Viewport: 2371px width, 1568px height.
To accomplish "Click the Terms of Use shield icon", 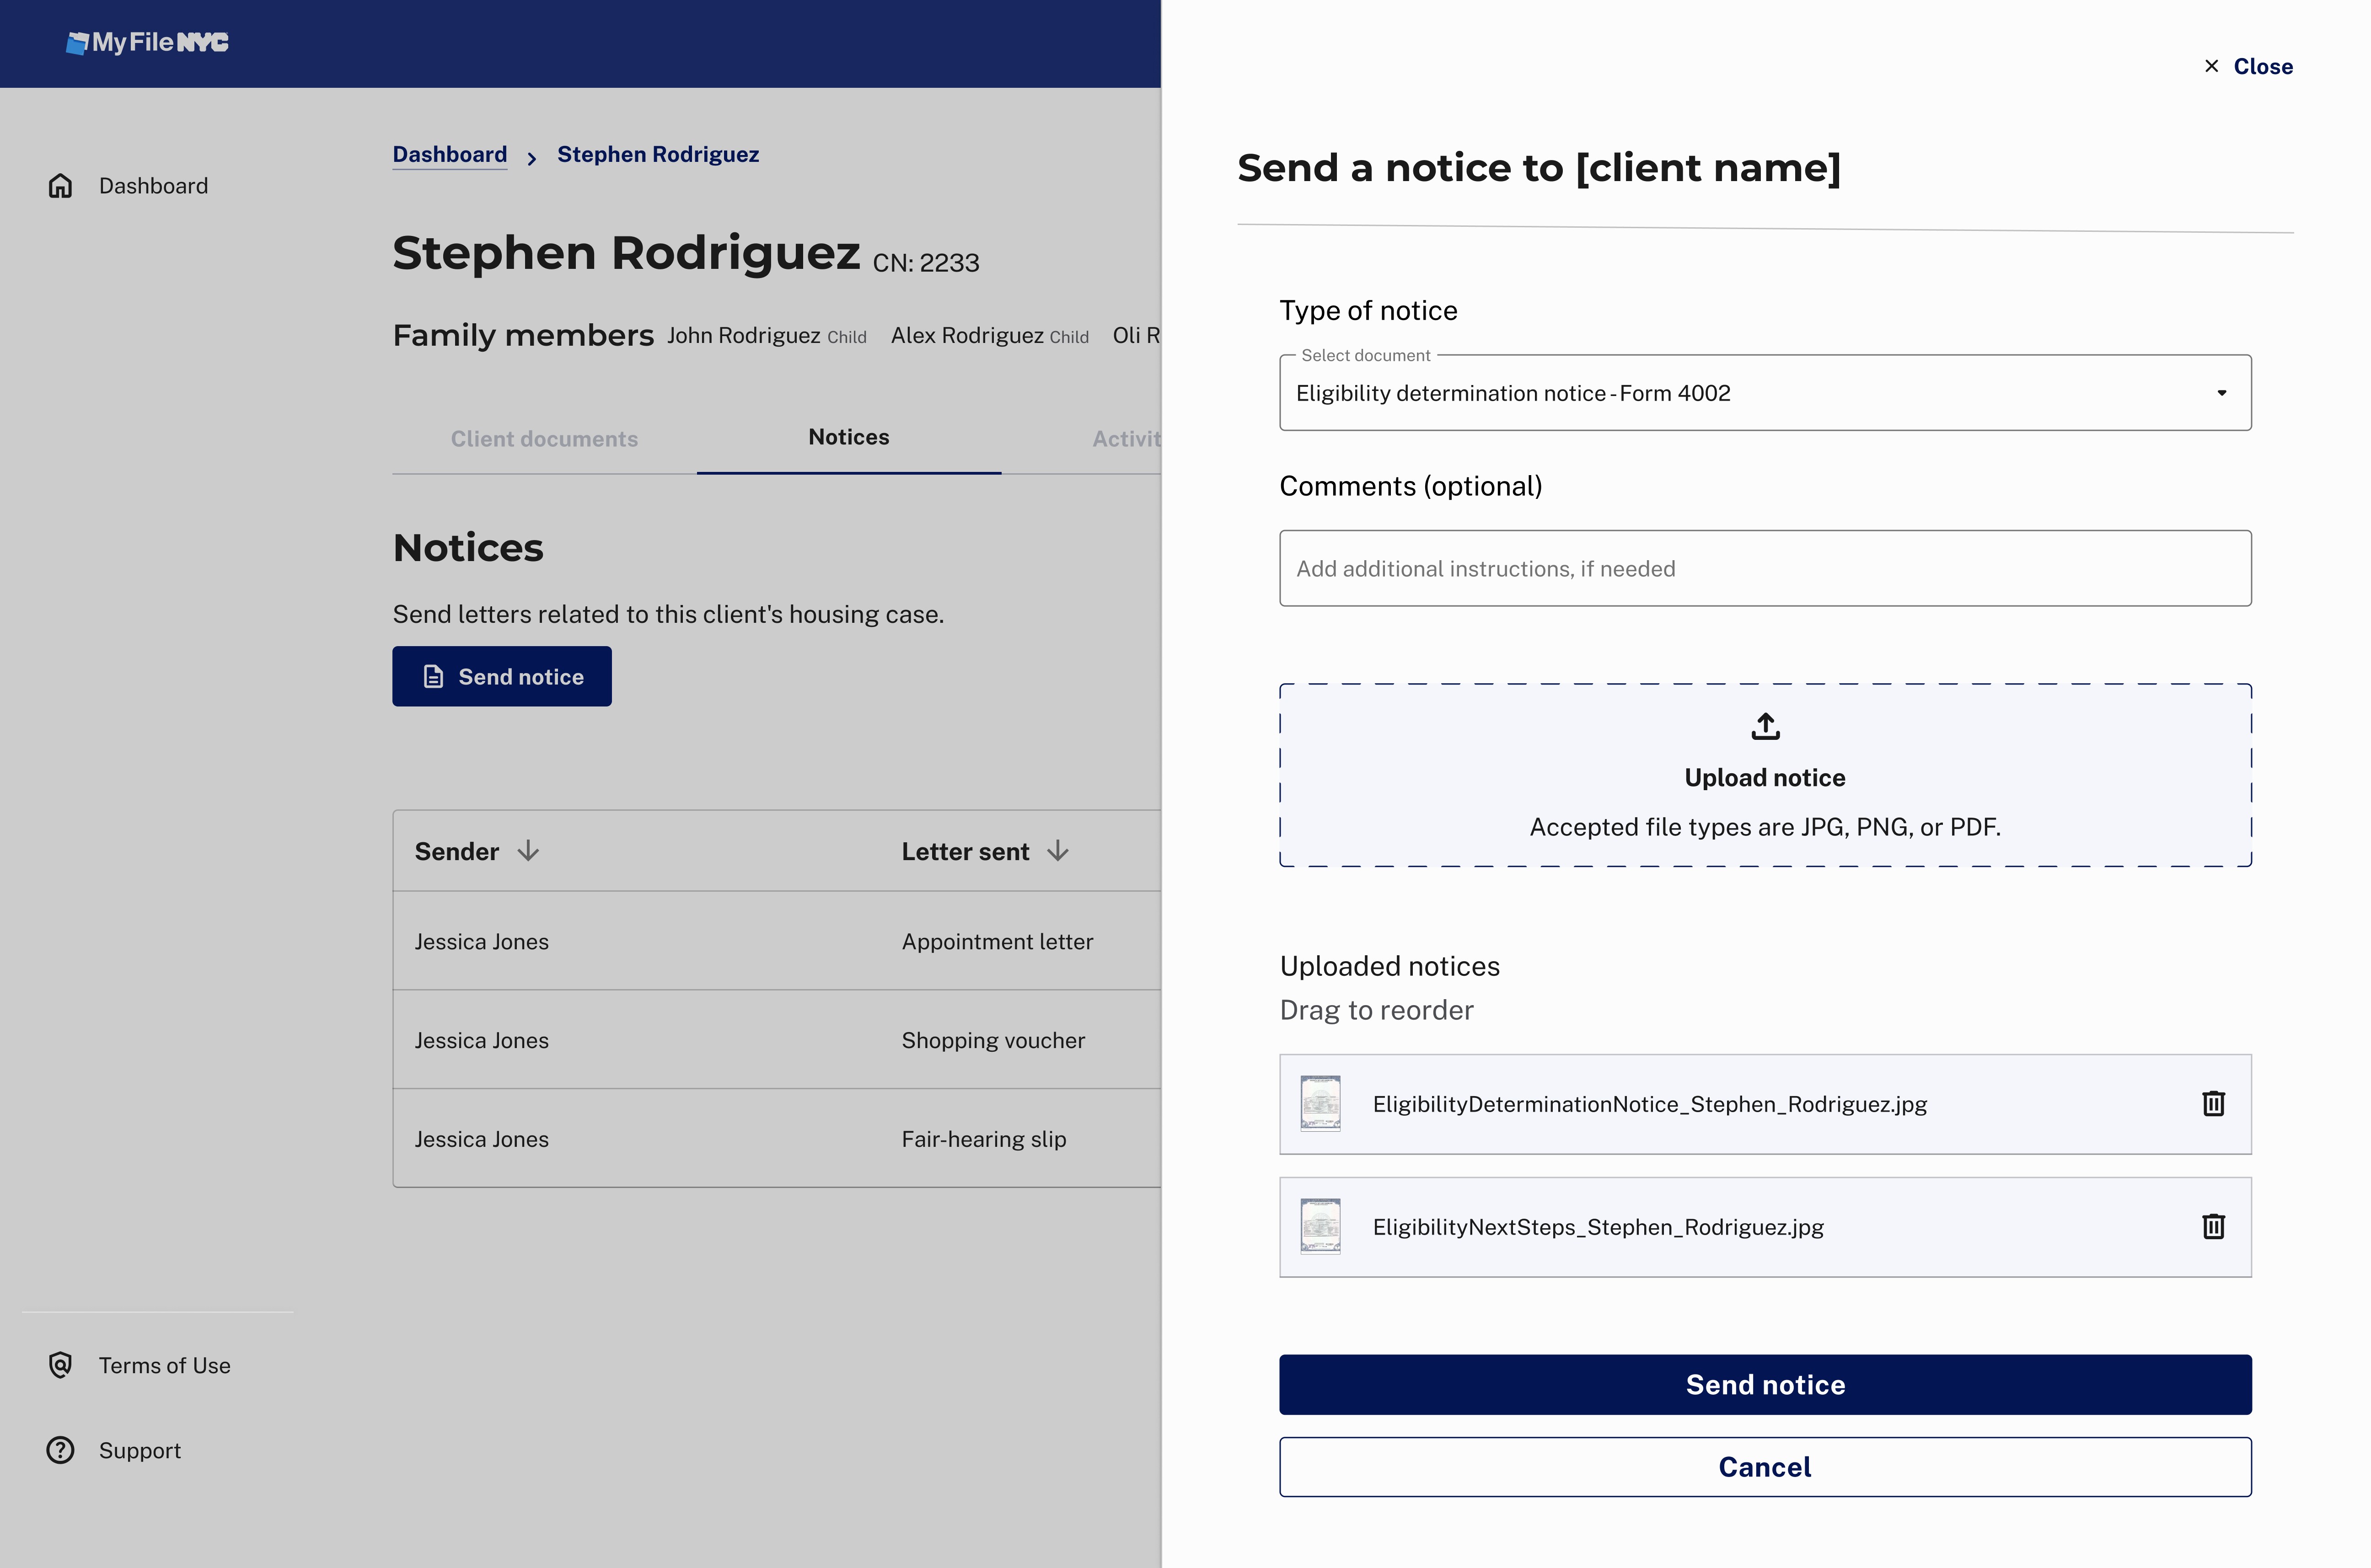I will (60, 1365).
